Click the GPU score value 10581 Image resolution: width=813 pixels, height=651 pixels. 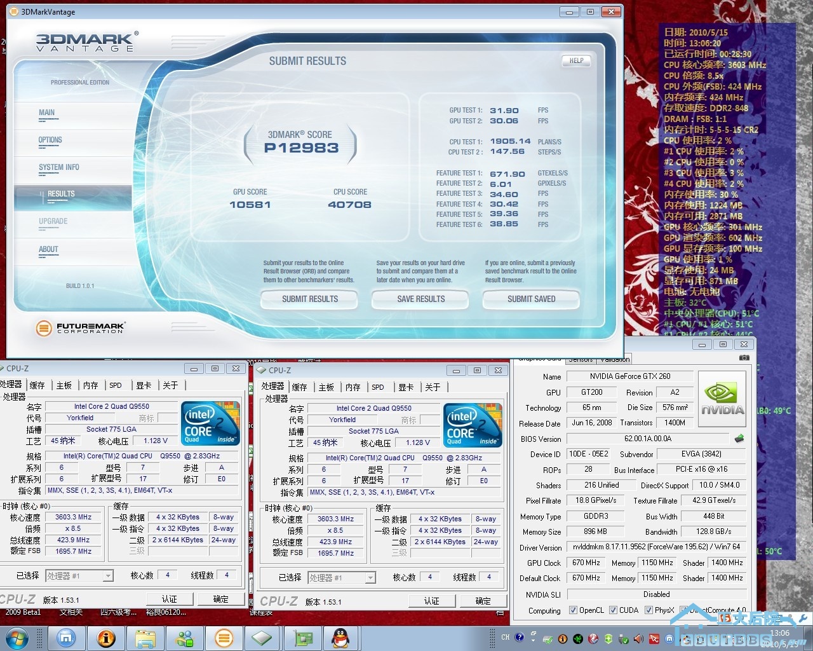tap(250, 205)
